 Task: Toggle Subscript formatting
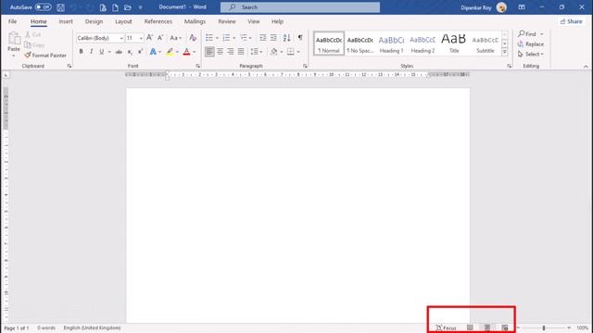point(130,52)
